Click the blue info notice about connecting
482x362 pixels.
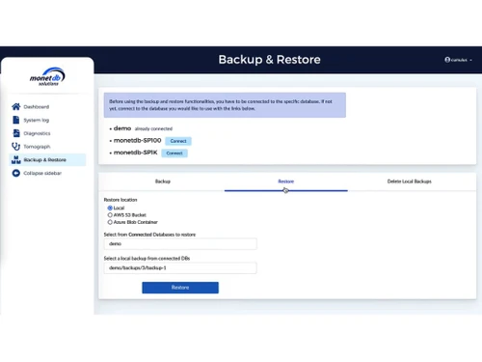tap(225, 105)
